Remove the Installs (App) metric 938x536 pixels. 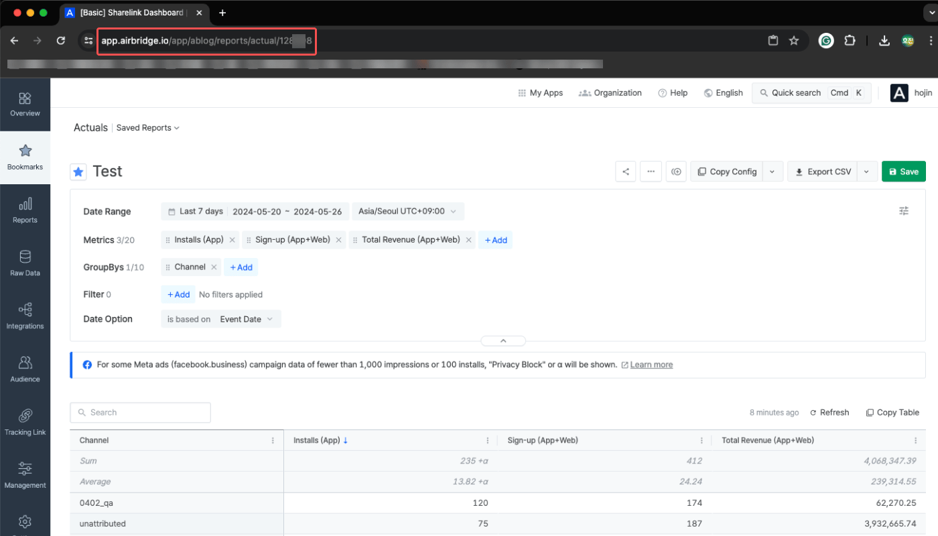(x=232, y=240)
